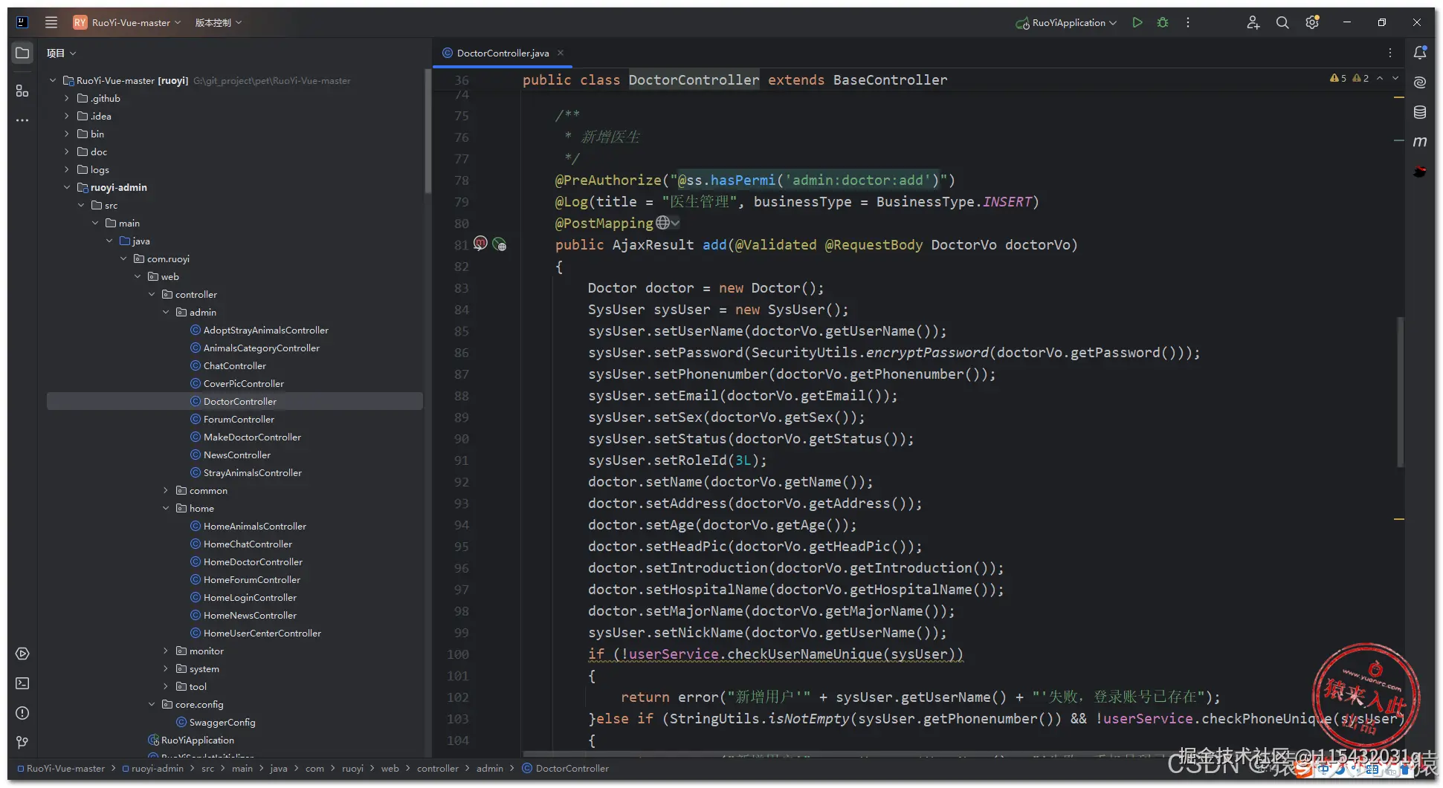
Task: Show more tool windows ellipsis
Action: point(22,120)
